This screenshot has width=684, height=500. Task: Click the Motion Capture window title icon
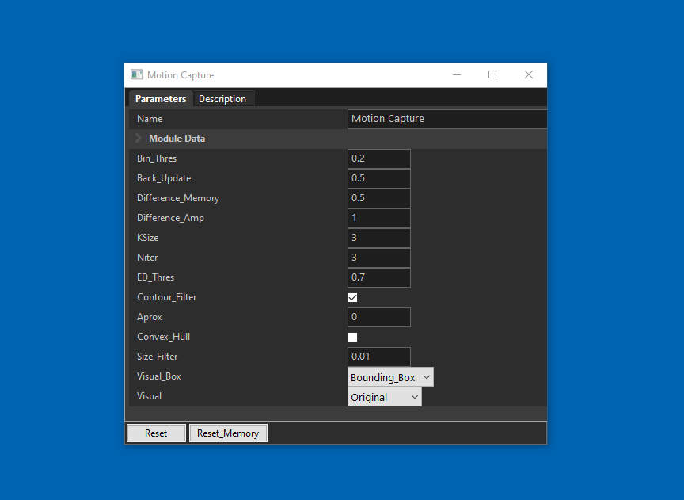click(x=136, y=74)
